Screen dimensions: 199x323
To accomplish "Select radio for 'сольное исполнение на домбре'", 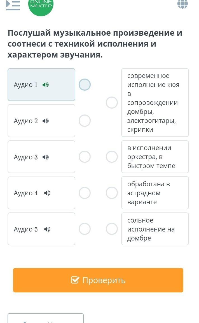I will coord(112,229).
